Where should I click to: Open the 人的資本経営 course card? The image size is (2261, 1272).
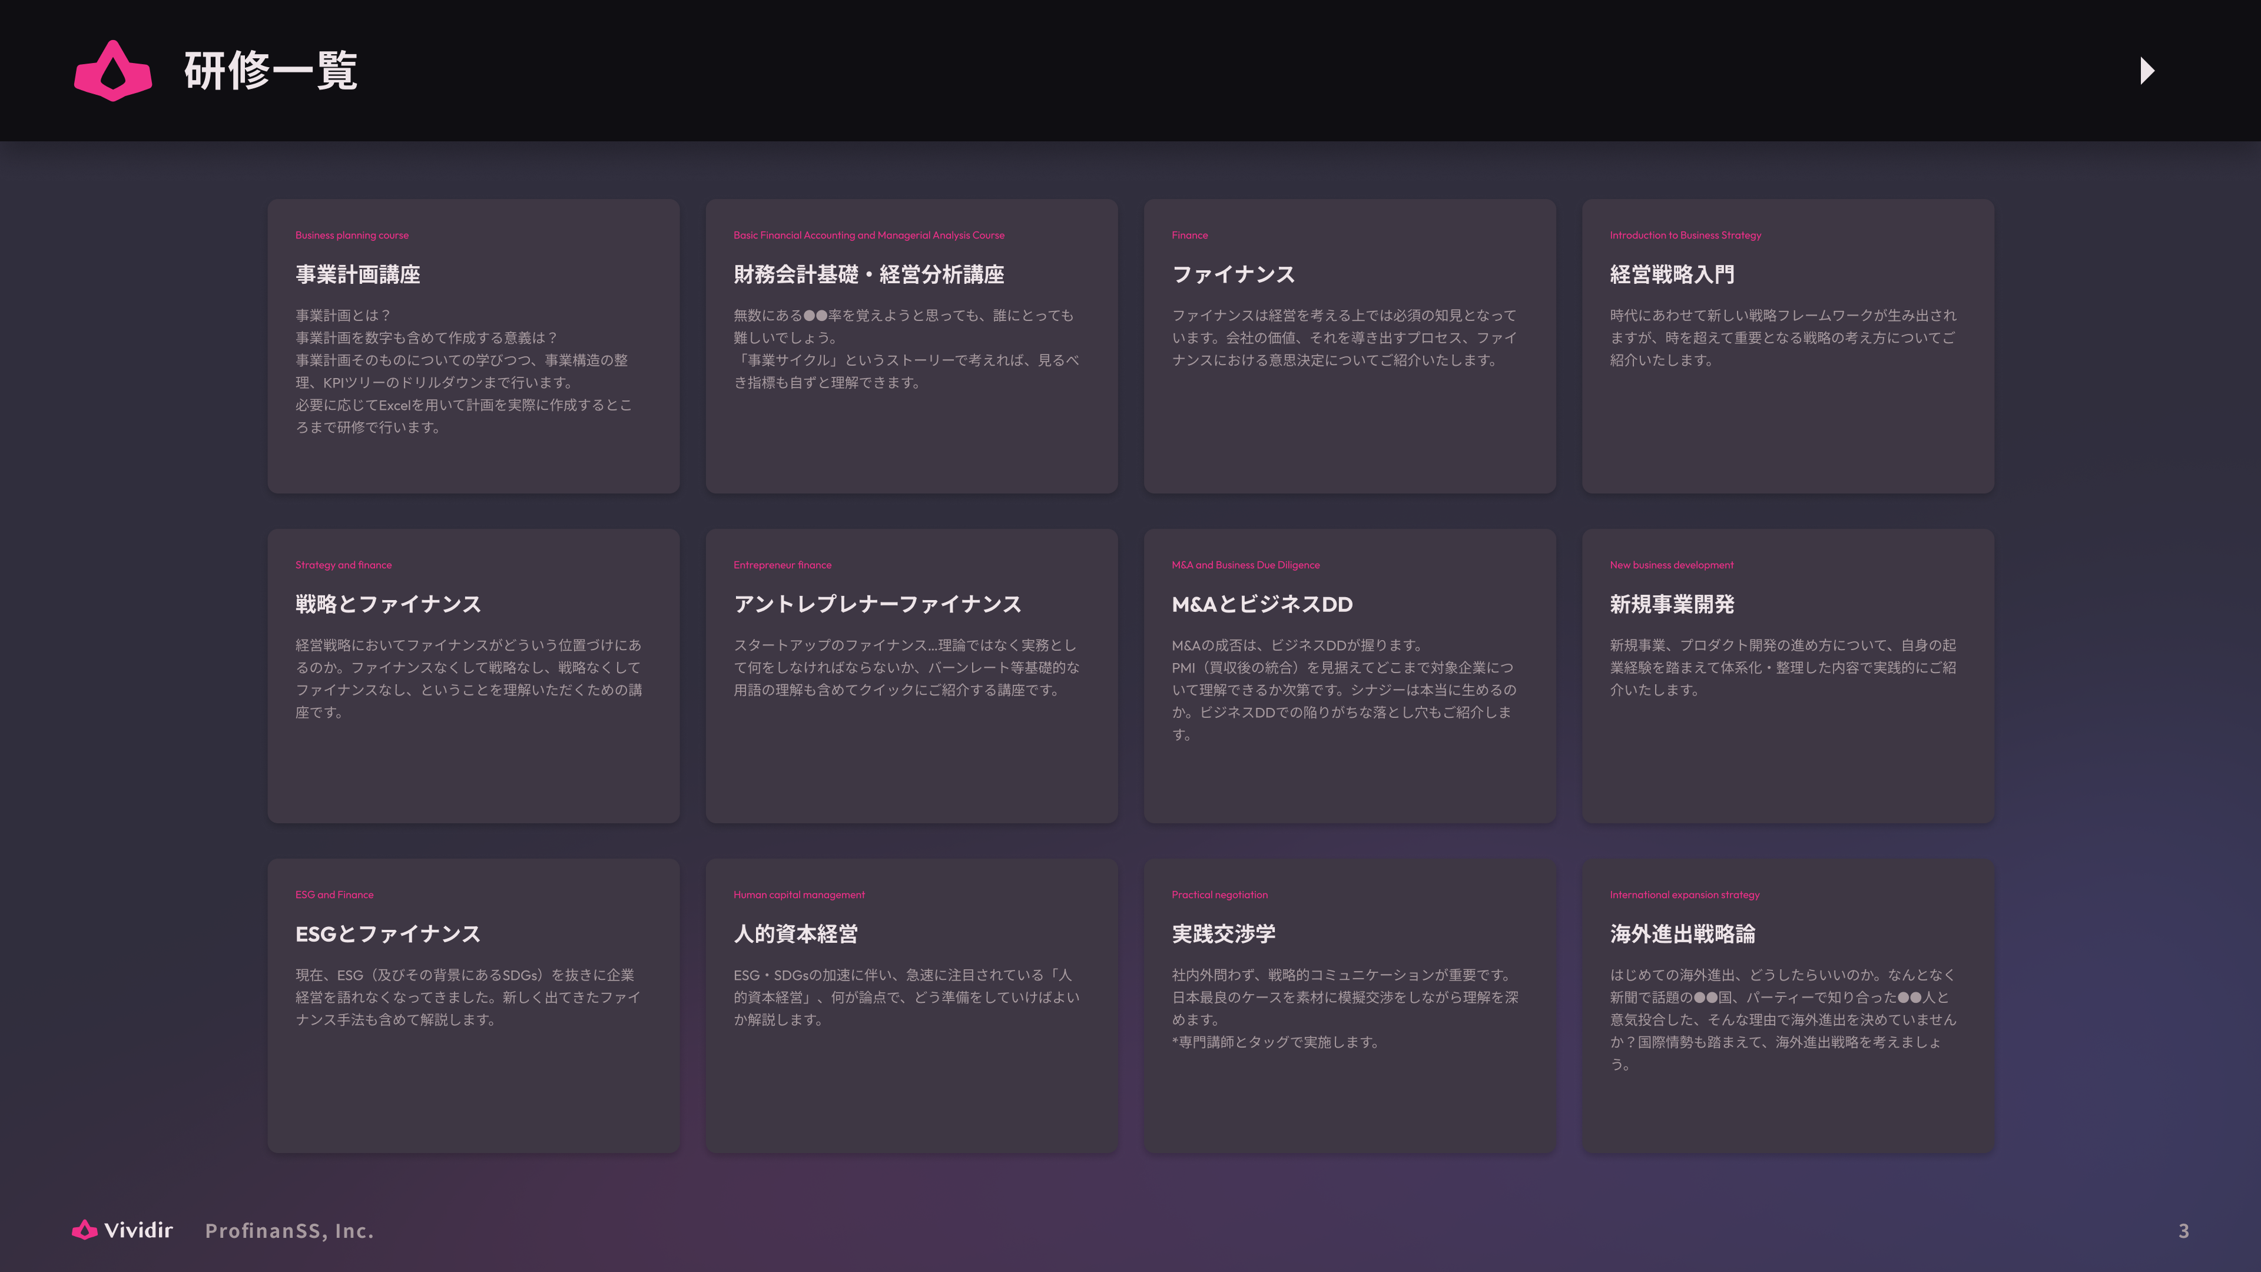911,1005
